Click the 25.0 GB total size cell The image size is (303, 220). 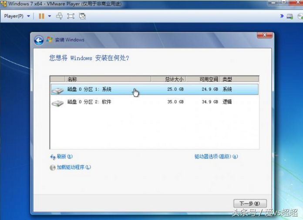pos(175,90)
